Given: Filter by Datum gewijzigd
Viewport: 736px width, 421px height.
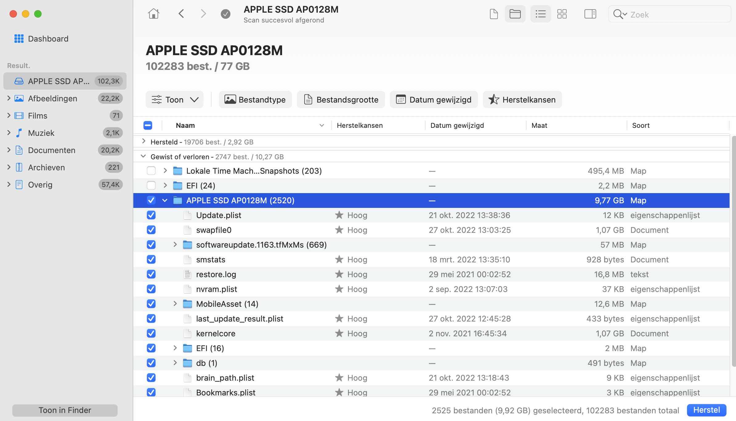Looking at the screenshot, I should [x=434, y=99].
